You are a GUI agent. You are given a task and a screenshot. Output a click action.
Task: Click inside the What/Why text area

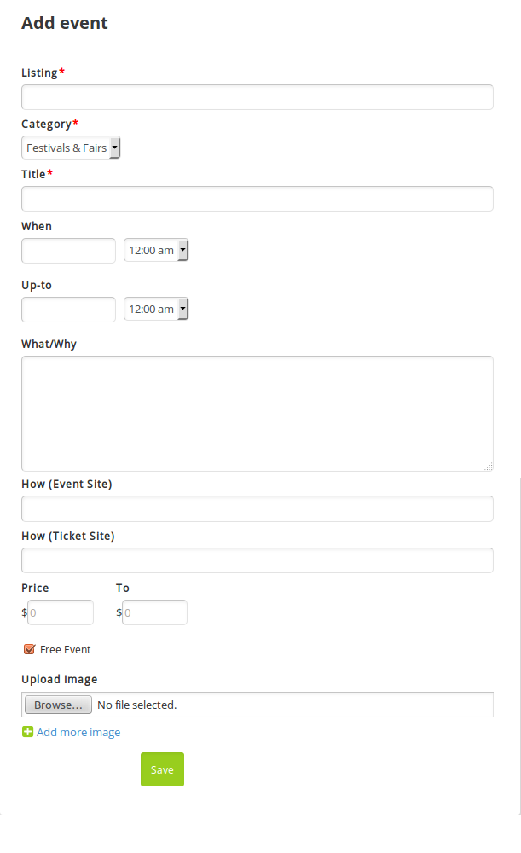[x=257, y=414]
